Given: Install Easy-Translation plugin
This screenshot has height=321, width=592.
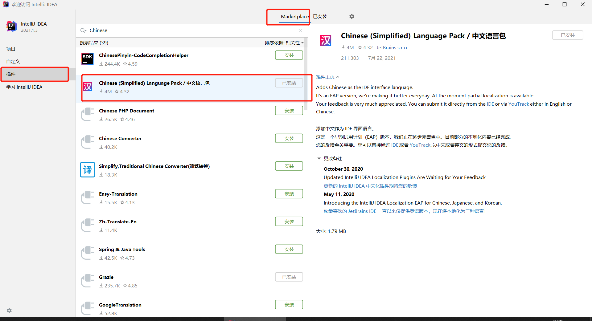Looking at the screenshot, I should (289, 194).
